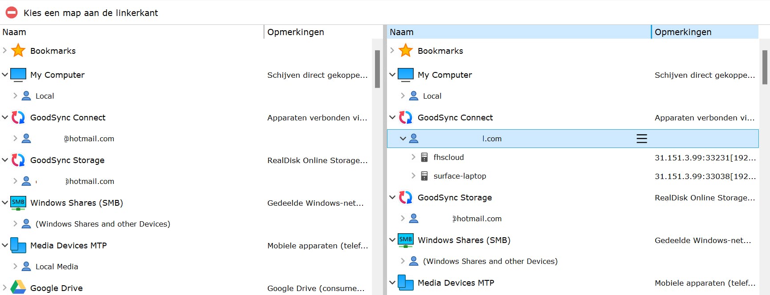
Task: Collapse the selected account row in right pane
Action: (403, 139)
